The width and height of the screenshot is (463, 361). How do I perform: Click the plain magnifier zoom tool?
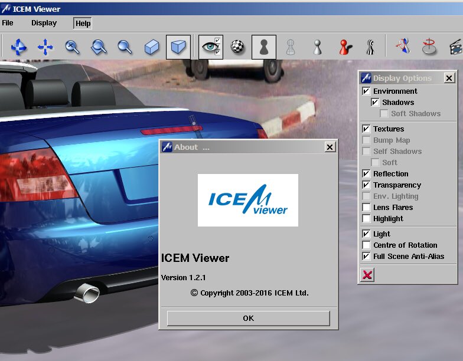[125, 47]
